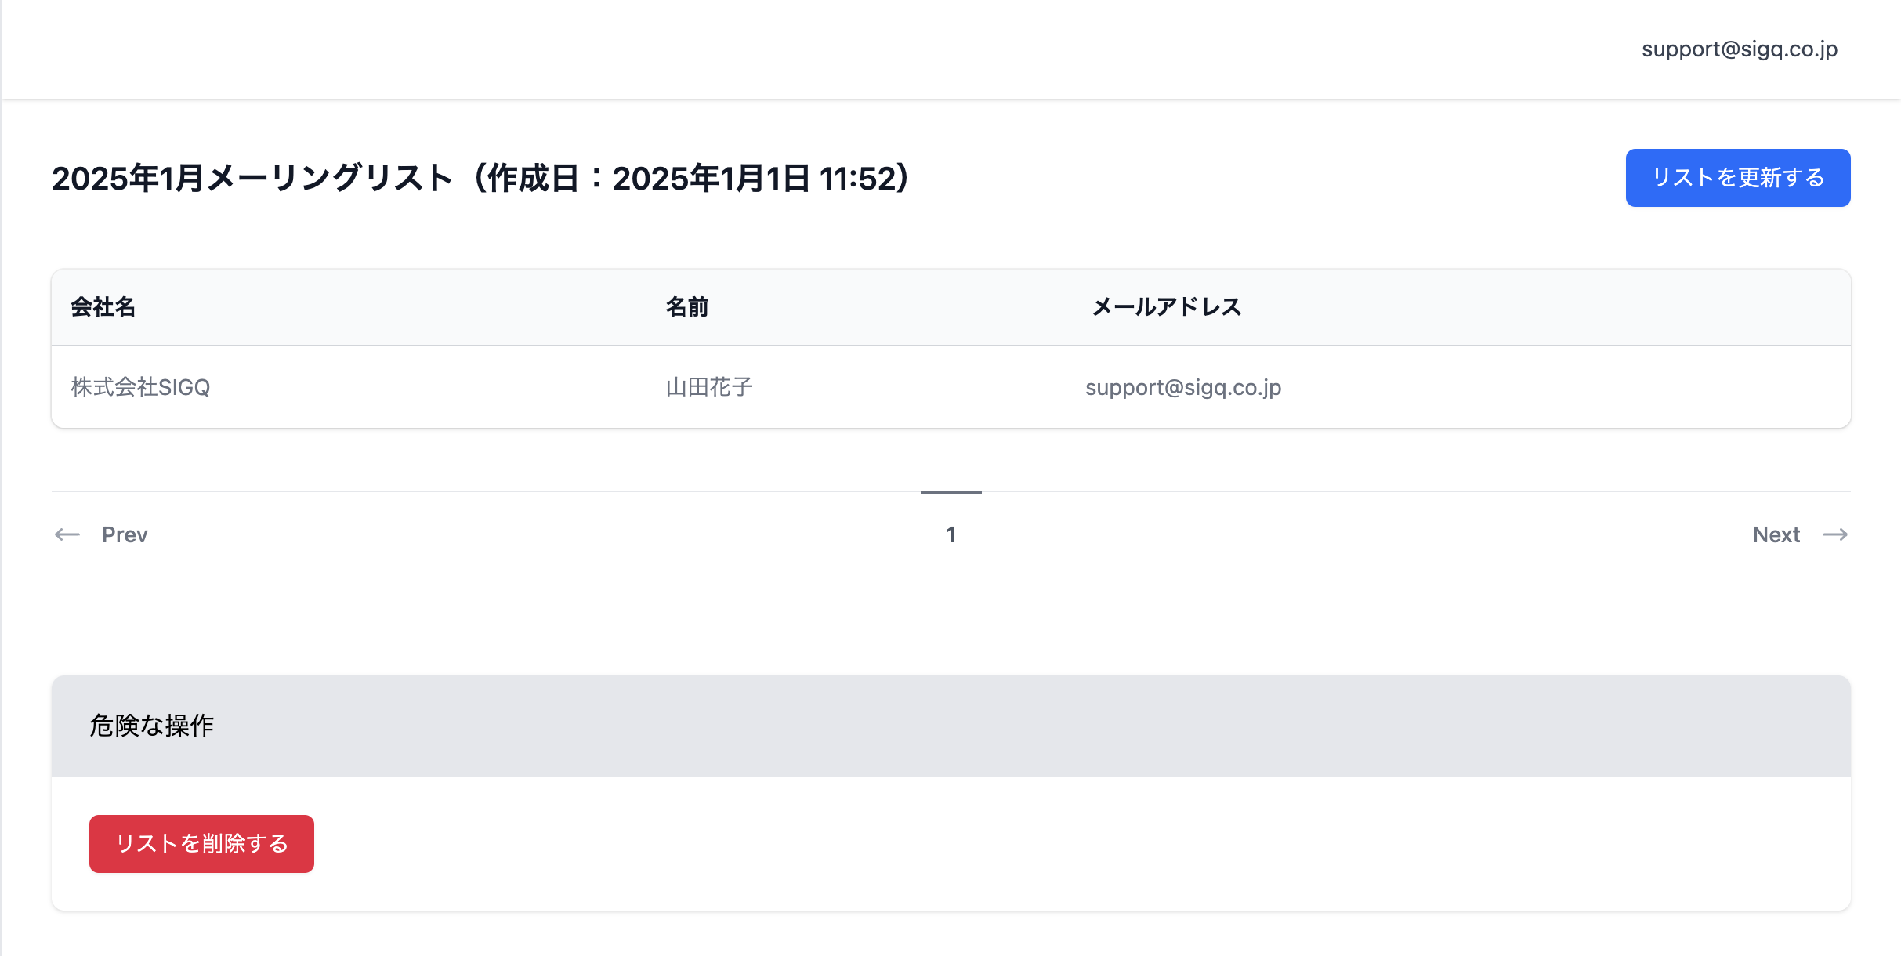Select the 株式会社SIGQ company cell
The height and width of the screenshot is (956, 1901).
click(x=141, y=387)
